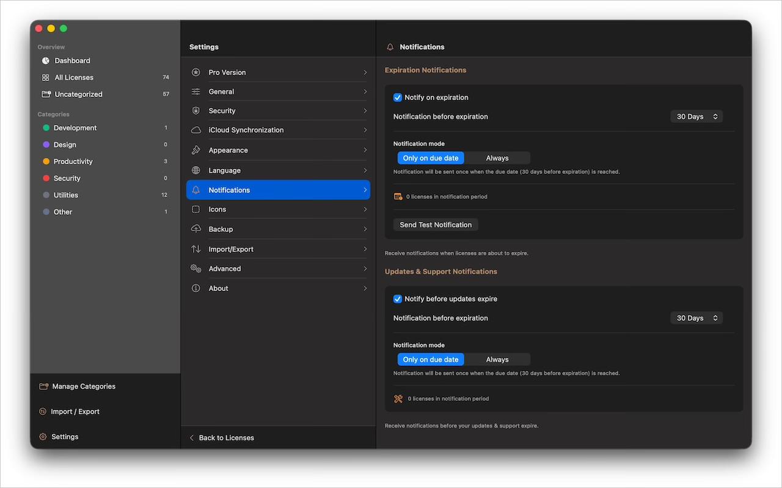782x488 pixels.
Task: Click the Appearance paintbrush icon
Action: [x=196, y=150]
